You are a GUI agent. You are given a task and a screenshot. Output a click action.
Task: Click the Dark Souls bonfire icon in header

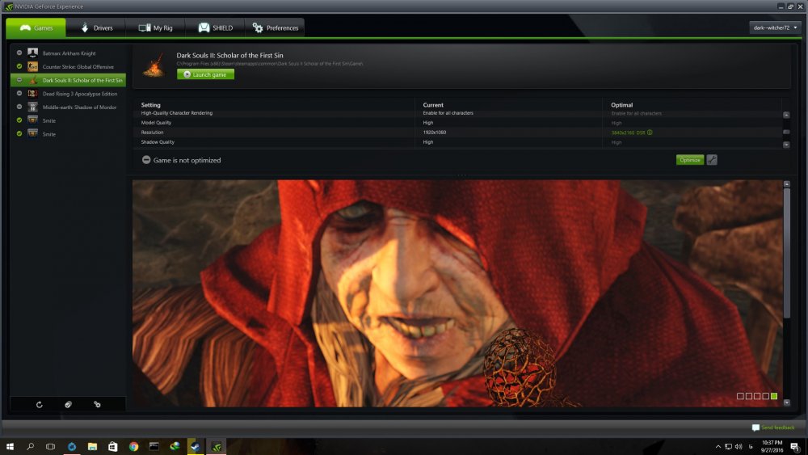point(154,65)
